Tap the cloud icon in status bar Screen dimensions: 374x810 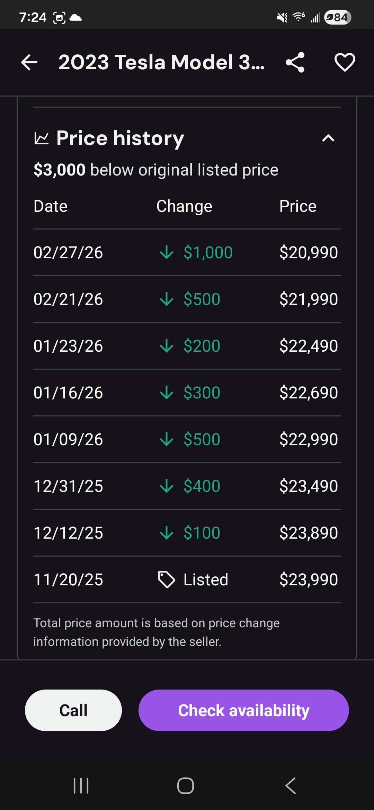click(75, 17)
